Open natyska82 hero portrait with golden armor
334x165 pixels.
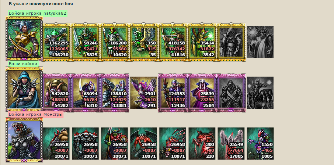[24, 39]
